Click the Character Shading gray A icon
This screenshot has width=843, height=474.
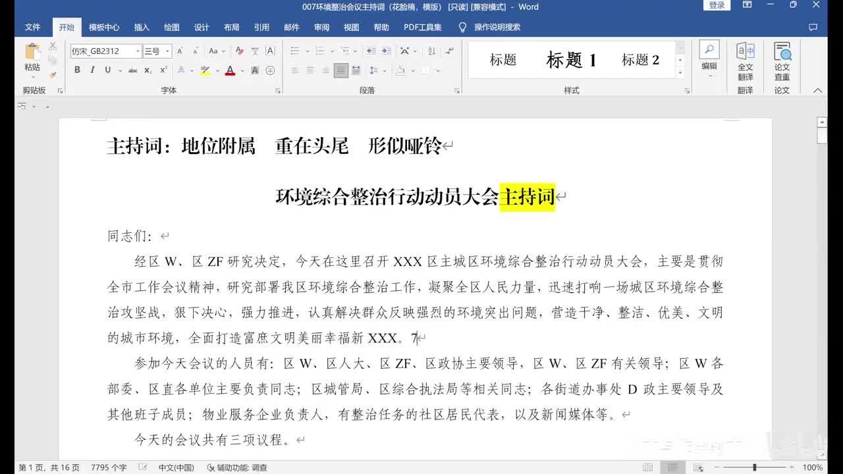255,70
